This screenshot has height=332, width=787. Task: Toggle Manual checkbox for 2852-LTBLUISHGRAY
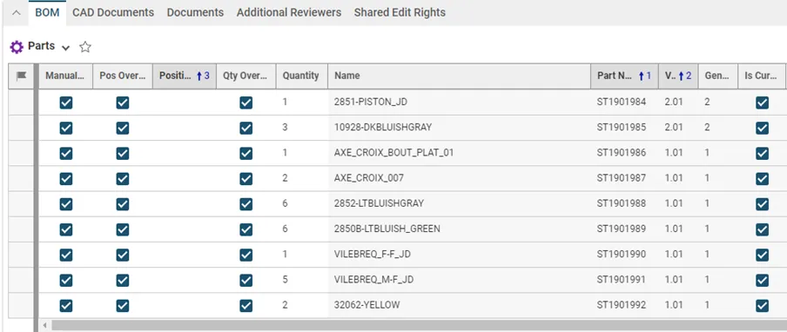[66, 204]
